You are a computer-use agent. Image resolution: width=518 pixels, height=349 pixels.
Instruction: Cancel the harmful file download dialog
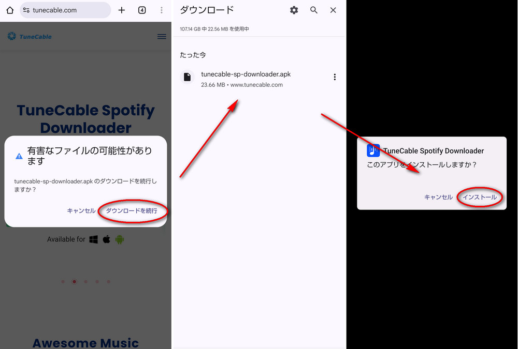click(x=81, y=211)
